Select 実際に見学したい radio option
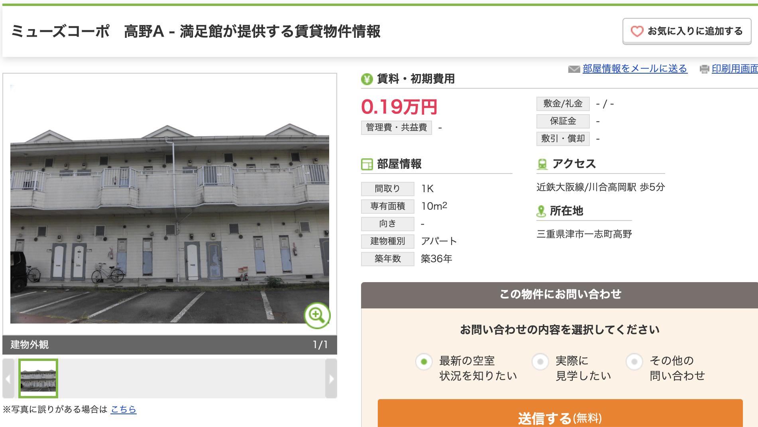 coord(540,362)
